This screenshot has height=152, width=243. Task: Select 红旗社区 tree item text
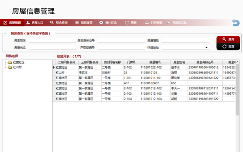pos(19,63)
